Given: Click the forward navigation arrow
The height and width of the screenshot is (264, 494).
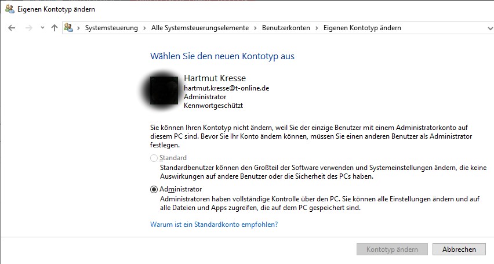Looking at the screenshot, I should [x=28, y=28].
